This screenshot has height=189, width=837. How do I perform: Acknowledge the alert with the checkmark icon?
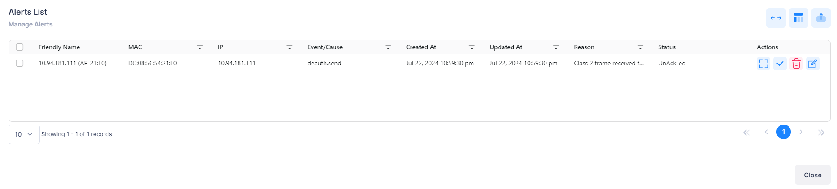(x=780, y=64)
